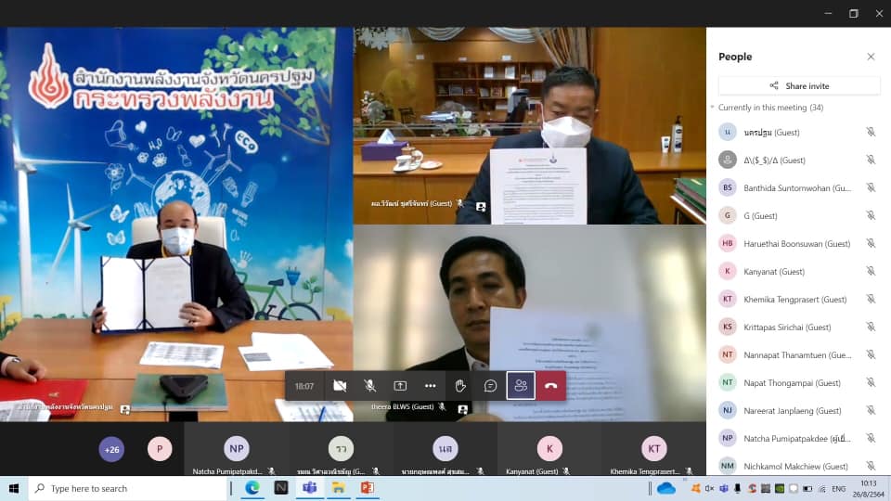
Task: Toggle the People participants panel button
Action: (521, 386)
